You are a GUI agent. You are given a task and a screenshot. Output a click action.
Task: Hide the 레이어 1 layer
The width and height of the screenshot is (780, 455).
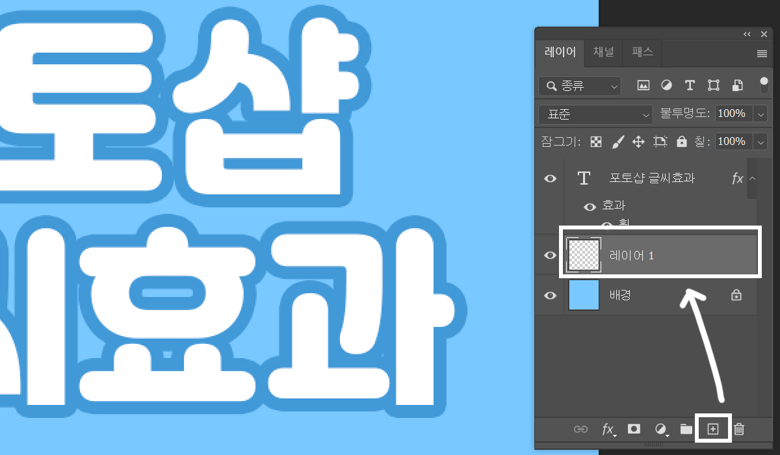coord(550,255)
